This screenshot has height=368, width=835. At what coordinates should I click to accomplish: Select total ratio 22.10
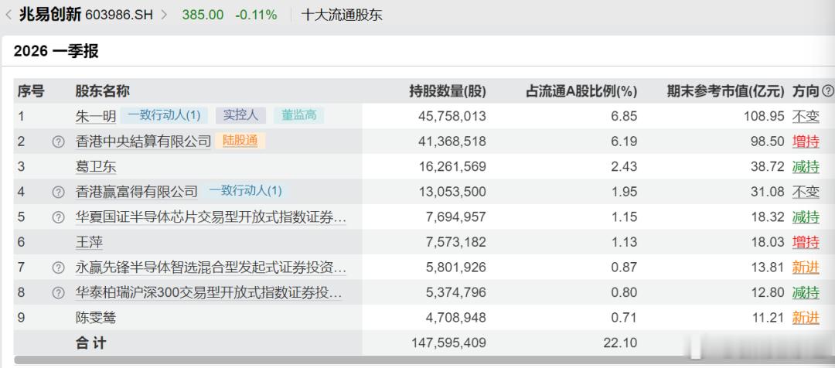(620, 343)
